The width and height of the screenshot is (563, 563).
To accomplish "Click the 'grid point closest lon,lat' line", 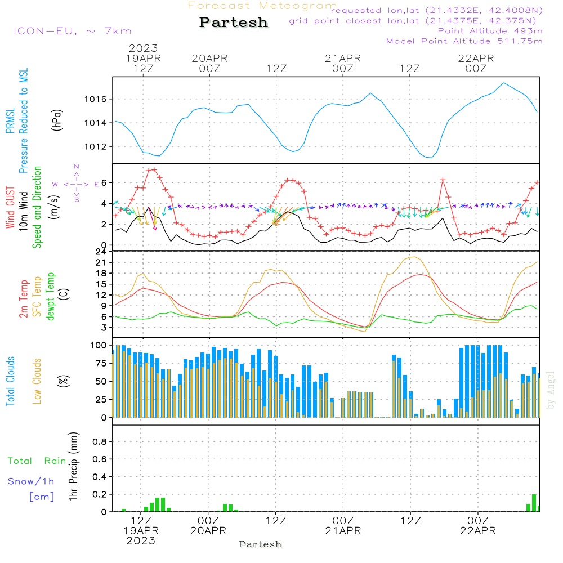I will pyautogui.click(x=413, y=21).
